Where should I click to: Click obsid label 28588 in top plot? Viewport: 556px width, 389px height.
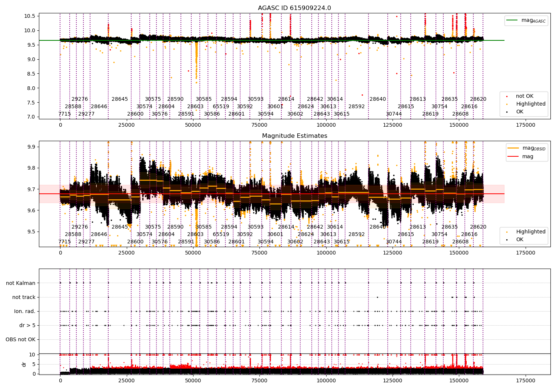[73, 107]
